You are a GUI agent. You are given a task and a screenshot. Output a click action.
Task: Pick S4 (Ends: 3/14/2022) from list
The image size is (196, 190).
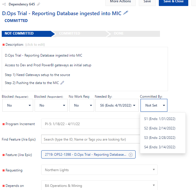160,147
